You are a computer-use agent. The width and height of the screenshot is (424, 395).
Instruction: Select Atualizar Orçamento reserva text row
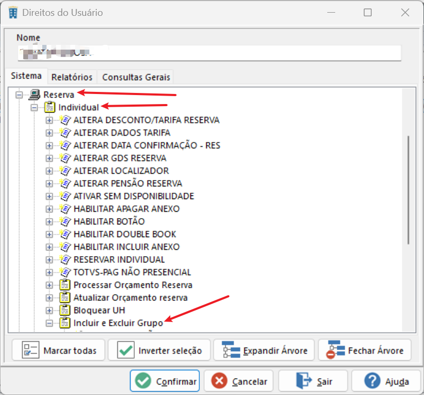pos(131,298)
